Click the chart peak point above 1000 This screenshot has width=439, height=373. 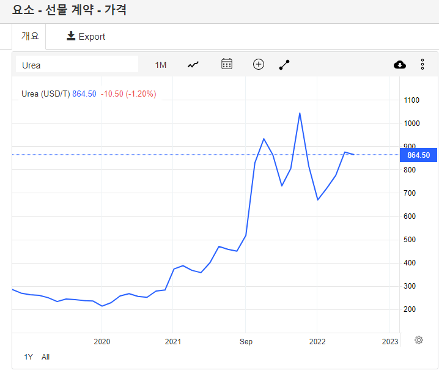click(300, 113)
